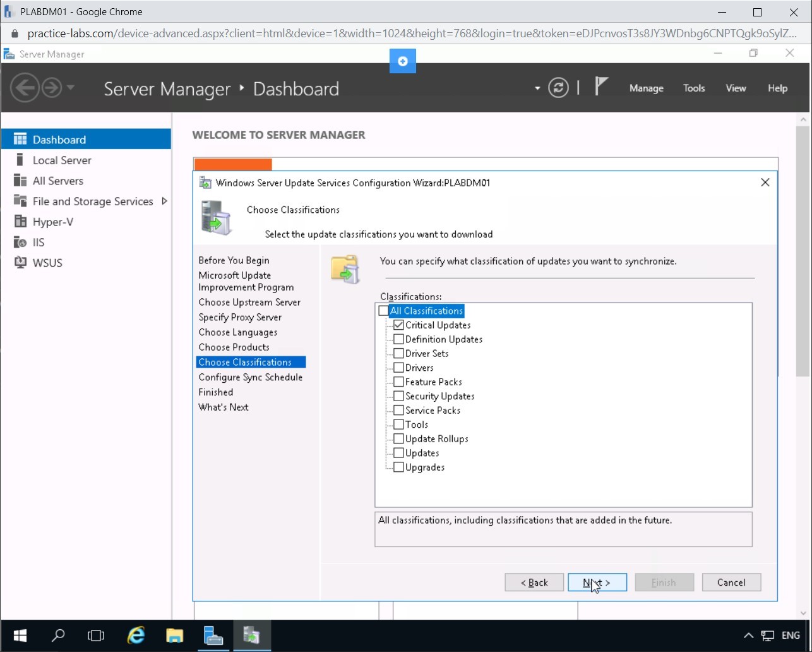Open File Explorer from the taskbar

coord(174,635)
